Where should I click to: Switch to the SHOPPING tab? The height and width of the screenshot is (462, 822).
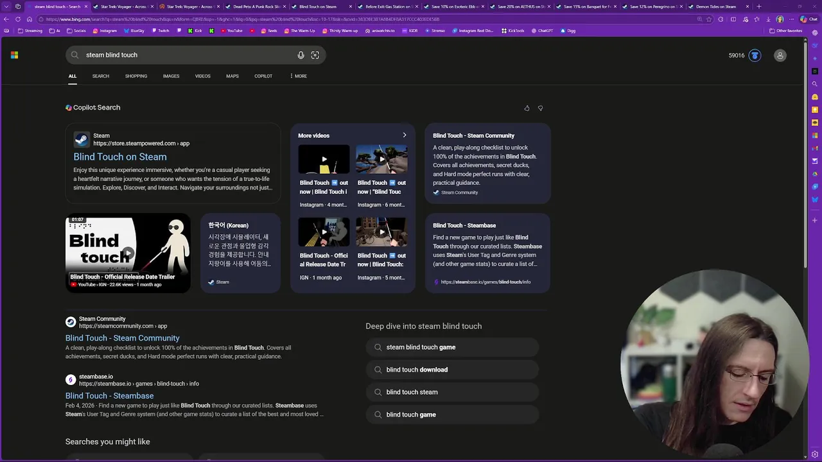pyautogui.click(x=136, y=76)
